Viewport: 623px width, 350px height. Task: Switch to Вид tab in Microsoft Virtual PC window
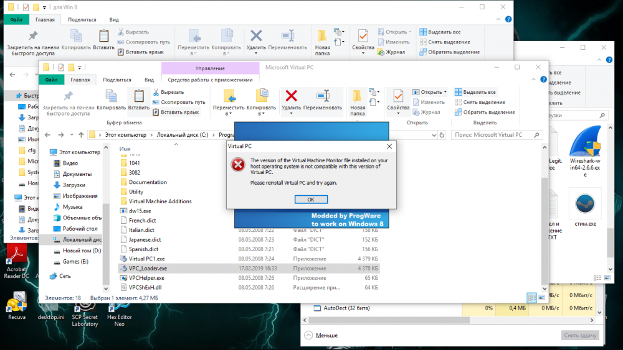click(149, 80)
